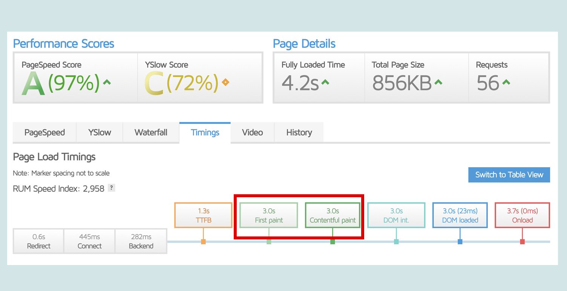This screenshot has width=567, height=291.
Task: Click Switch to Table View button
Action: point(509,175)
